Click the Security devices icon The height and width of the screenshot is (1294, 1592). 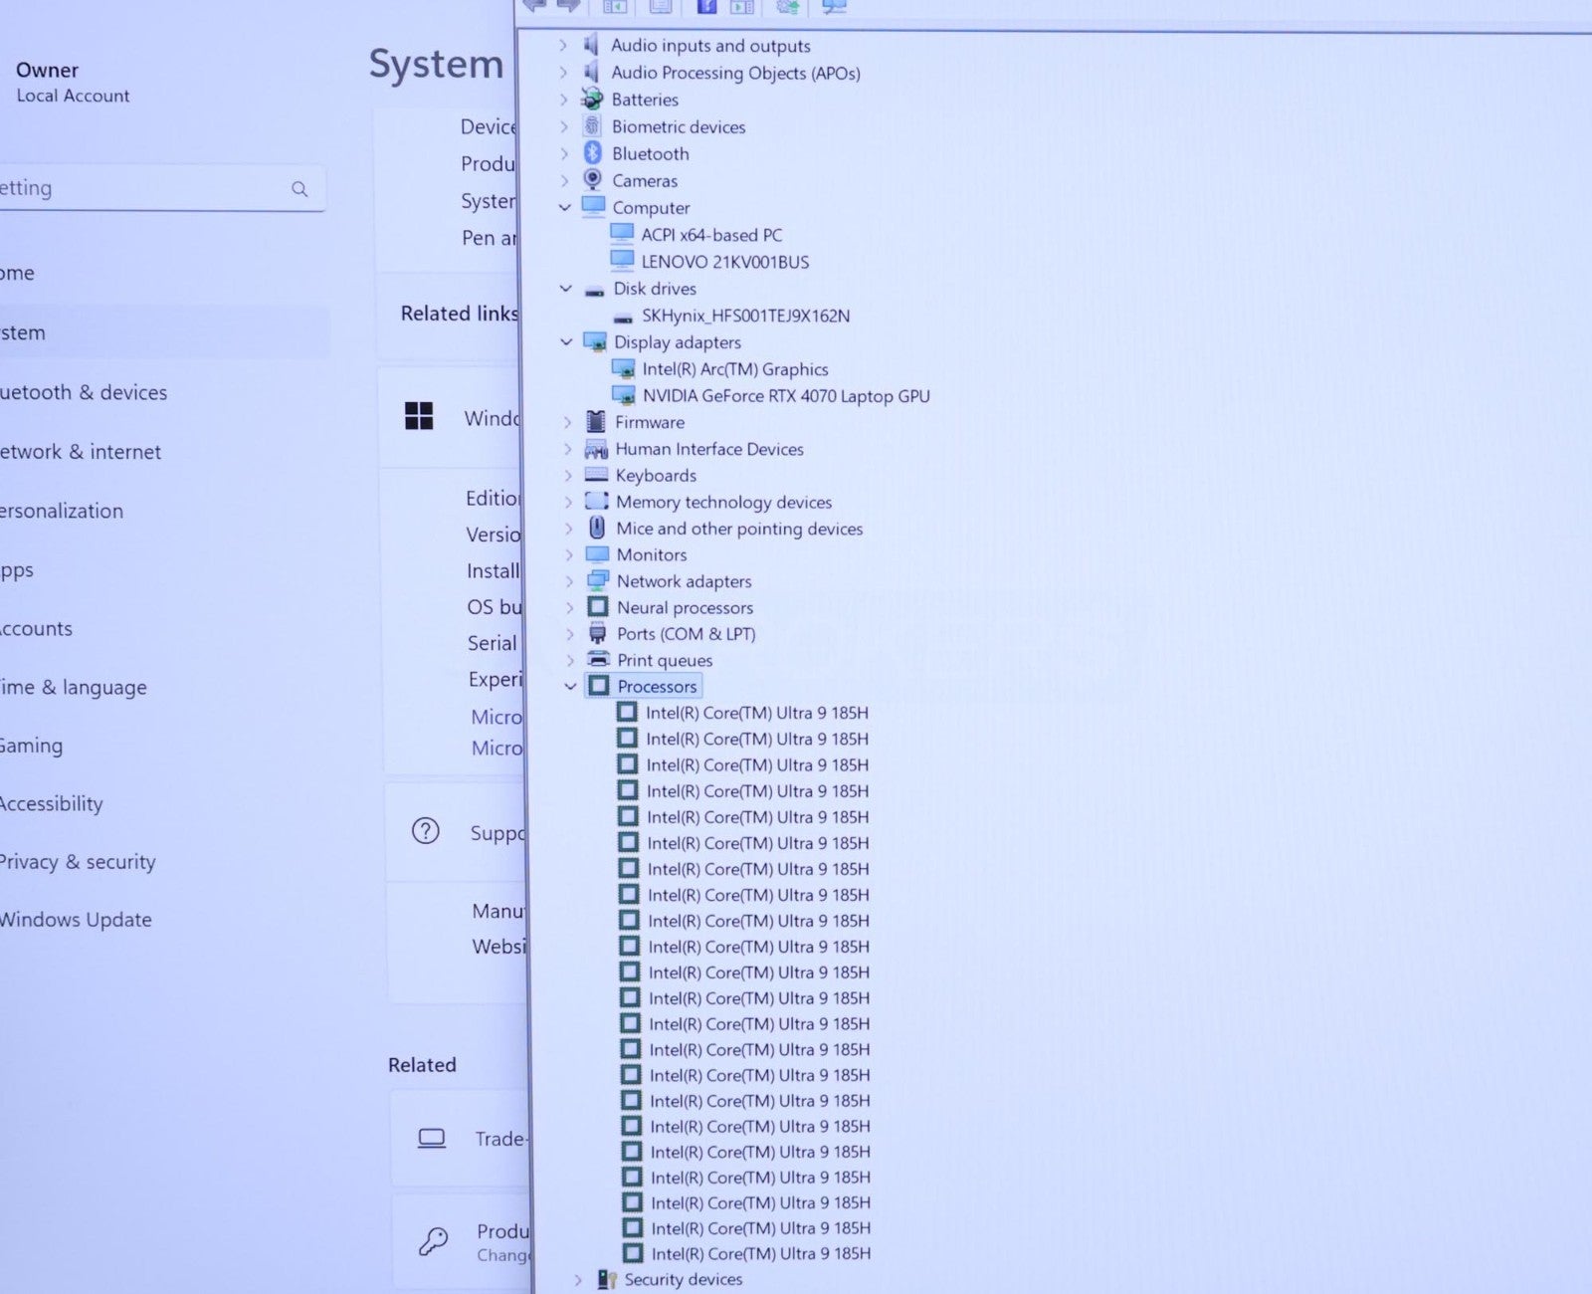point(606,1280)
